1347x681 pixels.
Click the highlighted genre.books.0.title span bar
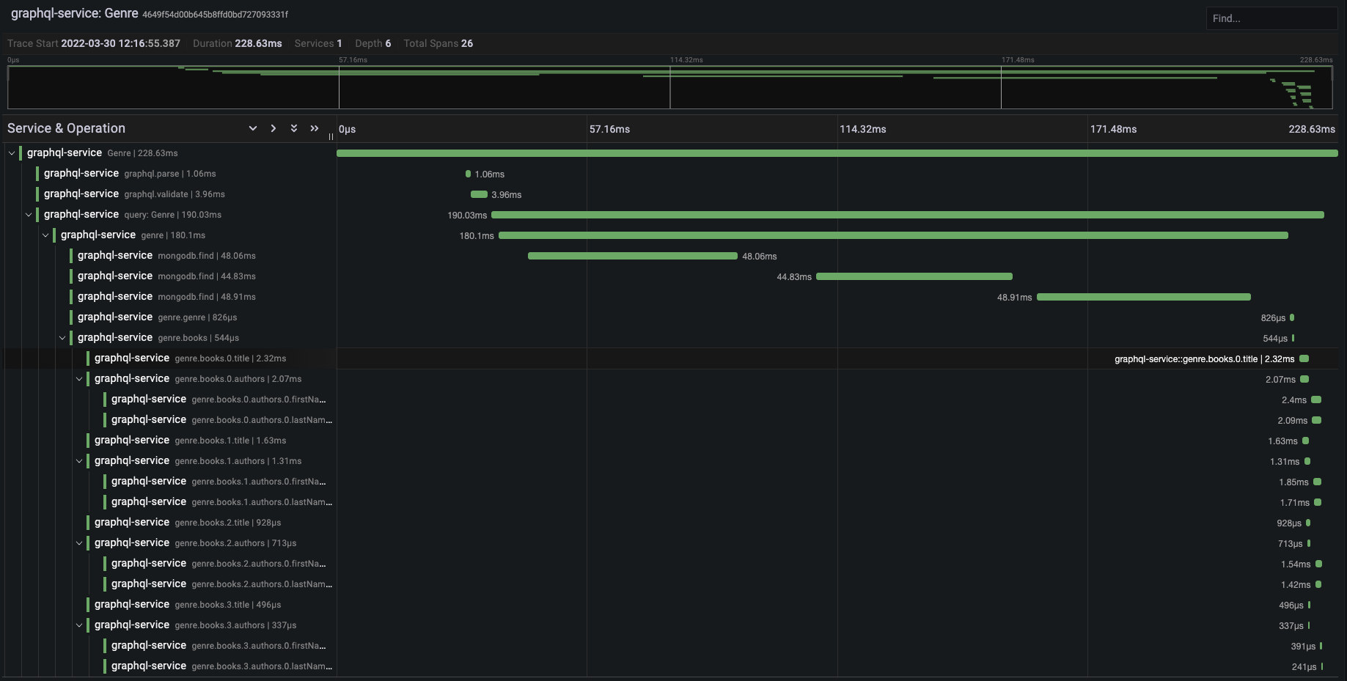tap(1304, 358)
